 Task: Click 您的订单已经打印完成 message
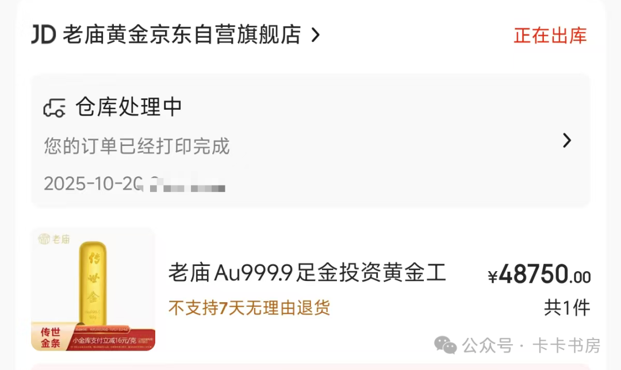pos(137,145)
